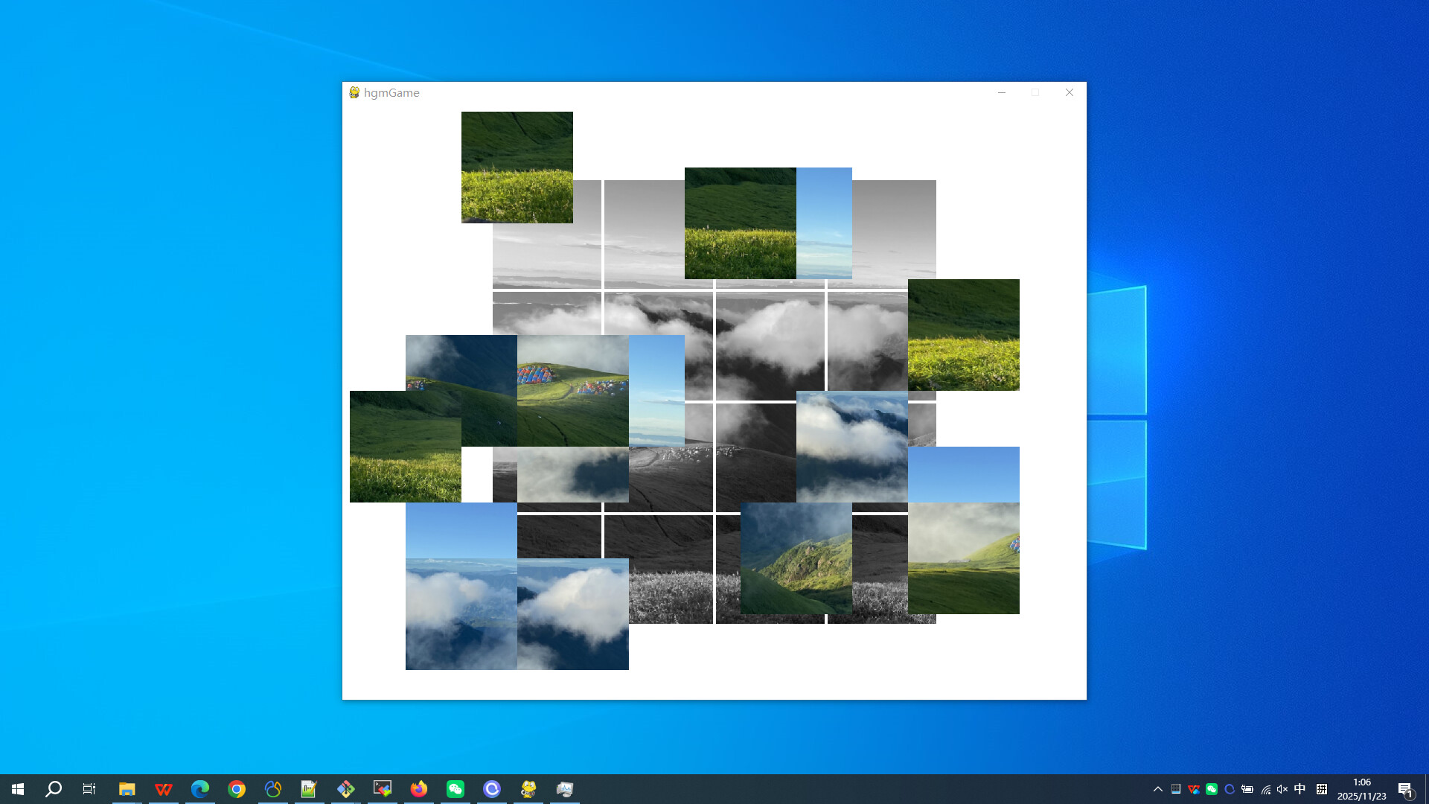Click the Wi-Fi status icon
The image size is (1429, 804).
pyautogui.click(x=1265, y=788)
